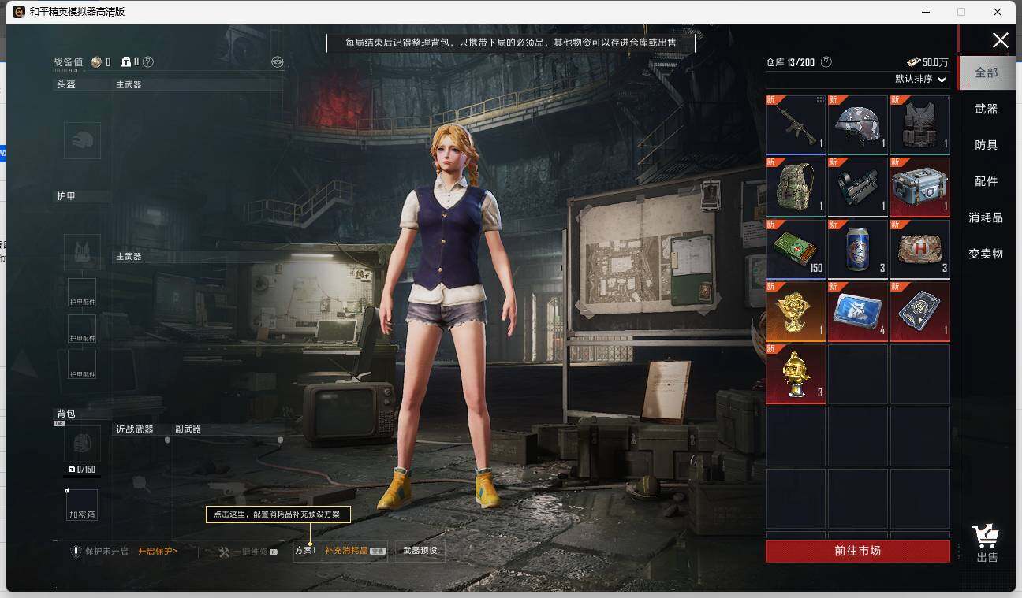Click the empty armor vest slot
Screen dimensions: 1022x598
pos(82,252)
